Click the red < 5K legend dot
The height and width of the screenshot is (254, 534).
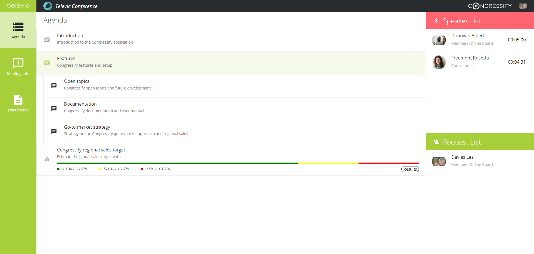(x=142, y=169)
